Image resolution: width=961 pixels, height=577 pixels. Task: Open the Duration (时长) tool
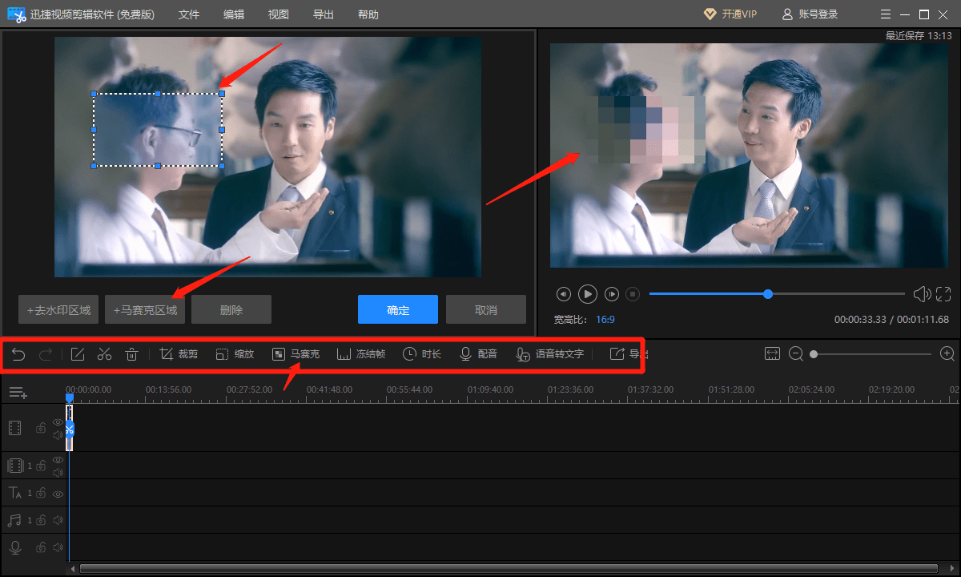pyautogui.click(x=422, y=353)
